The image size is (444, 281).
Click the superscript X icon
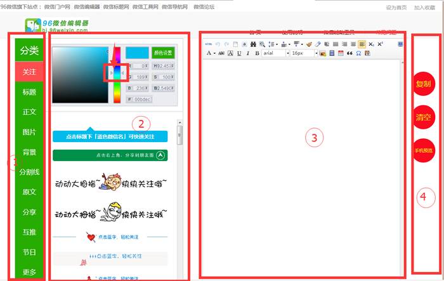pos(380,44)
